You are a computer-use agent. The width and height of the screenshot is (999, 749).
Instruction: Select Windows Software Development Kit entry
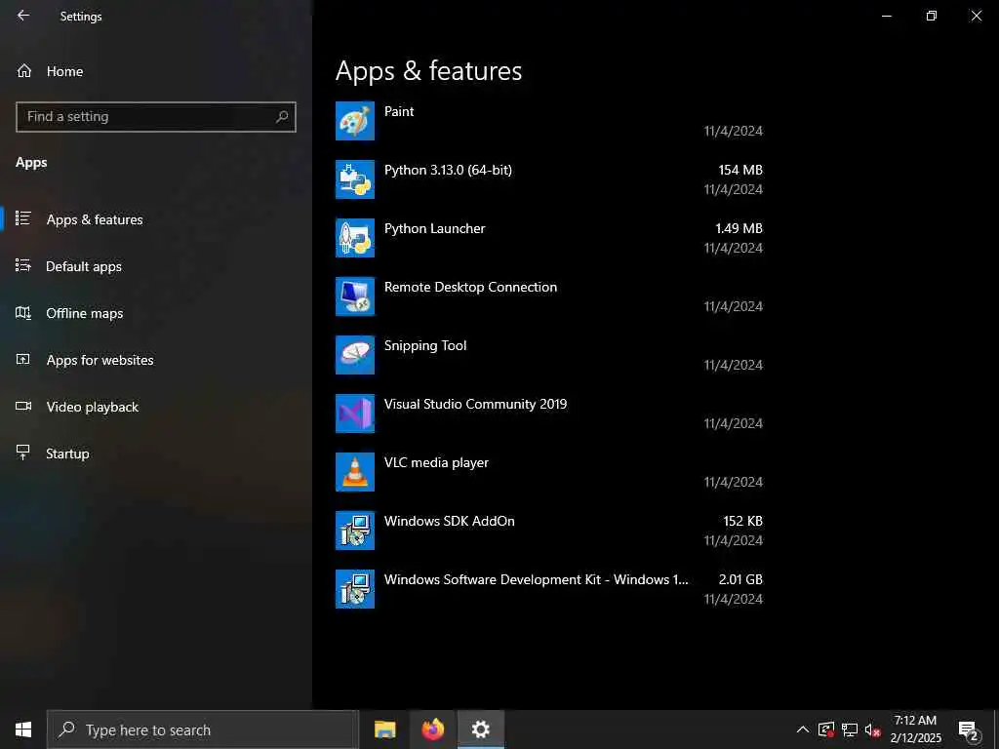[536, 579]
